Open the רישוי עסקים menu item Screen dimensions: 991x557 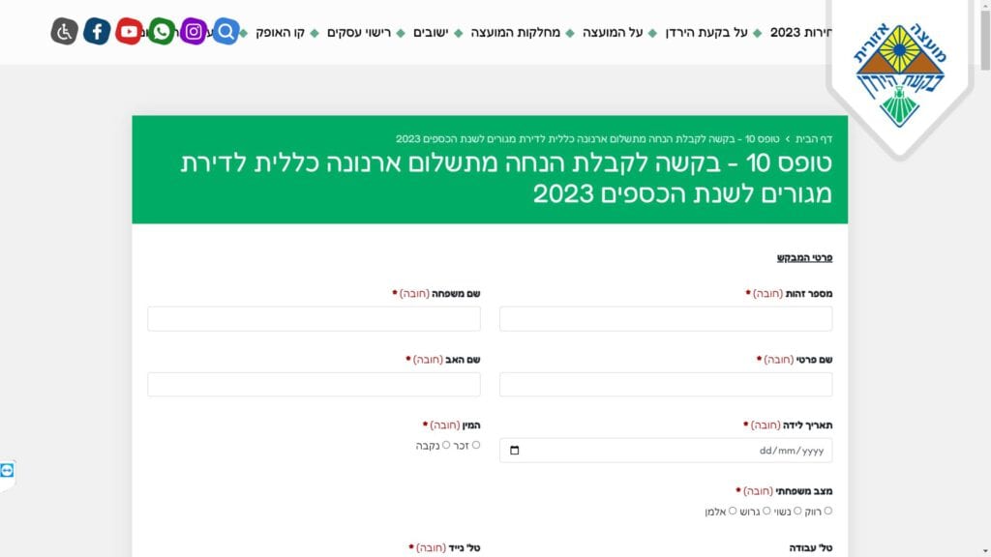(x=358, y=33)
